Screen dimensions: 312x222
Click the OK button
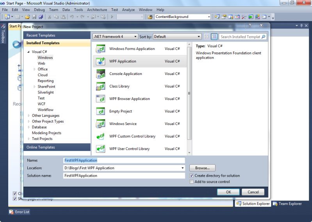[x=228, y=192]
